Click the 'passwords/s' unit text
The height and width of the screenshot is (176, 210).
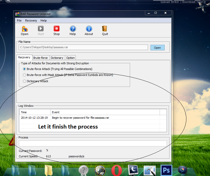[77, 156]
